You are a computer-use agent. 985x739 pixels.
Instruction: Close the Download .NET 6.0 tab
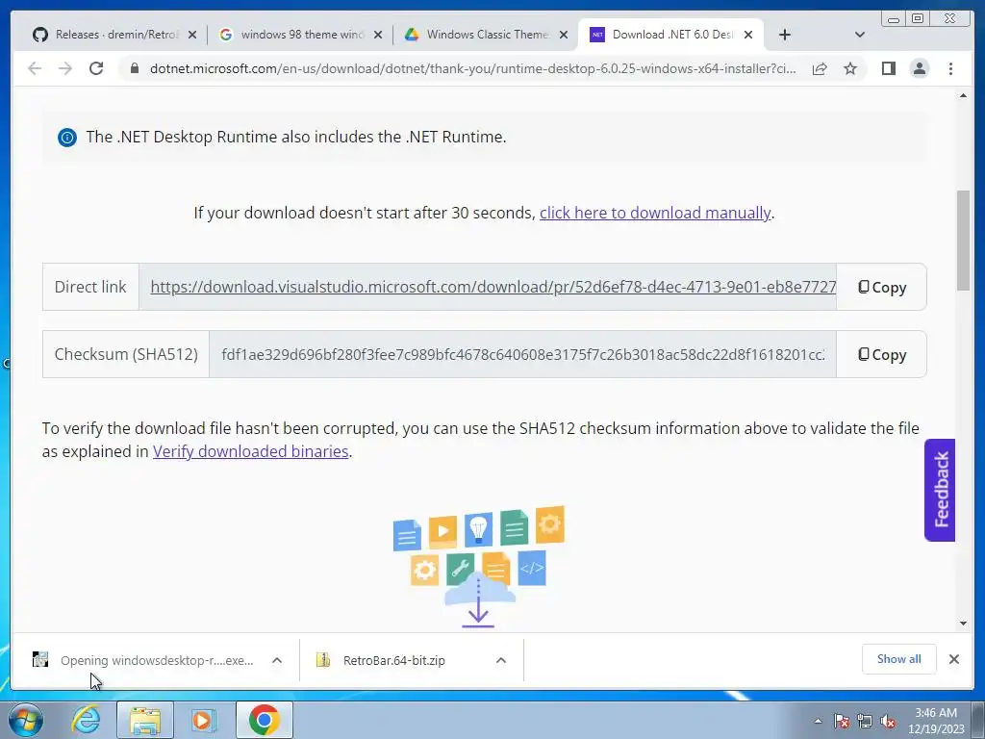click(748, 35)
